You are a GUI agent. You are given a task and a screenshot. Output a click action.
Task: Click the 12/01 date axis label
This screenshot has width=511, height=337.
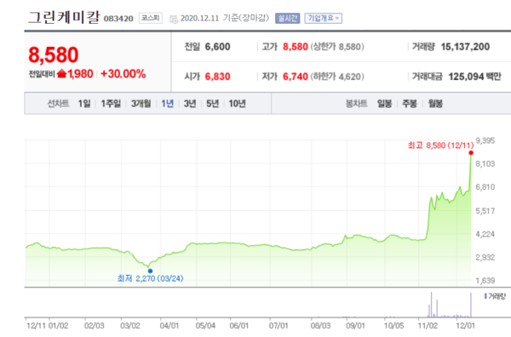465,326
